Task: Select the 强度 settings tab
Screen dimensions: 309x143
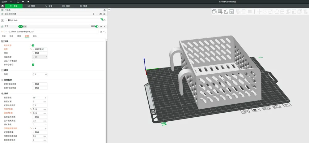Action: [11, 36]
